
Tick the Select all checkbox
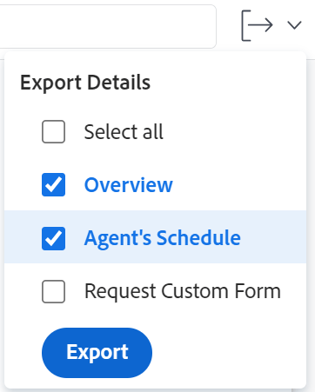click(x=53, y=131)
